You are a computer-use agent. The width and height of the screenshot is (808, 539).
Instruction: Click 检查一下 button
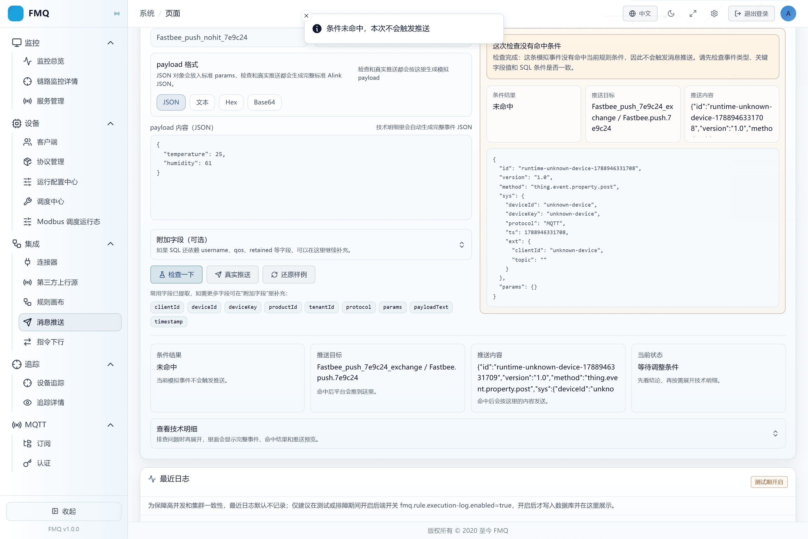click(x=176, y=275)
